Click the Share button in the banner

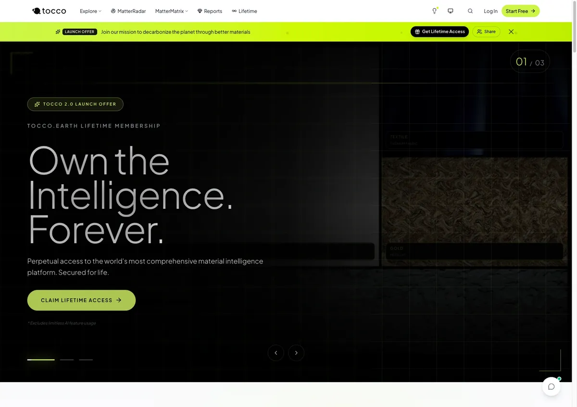486,32
